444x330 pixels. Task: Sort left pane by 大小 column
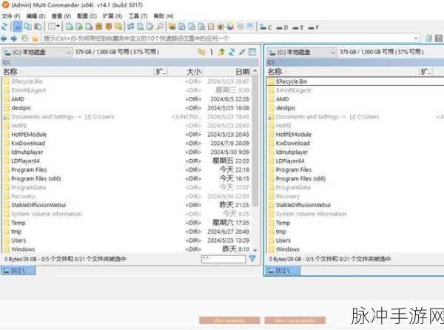click(x=185, y=72)
